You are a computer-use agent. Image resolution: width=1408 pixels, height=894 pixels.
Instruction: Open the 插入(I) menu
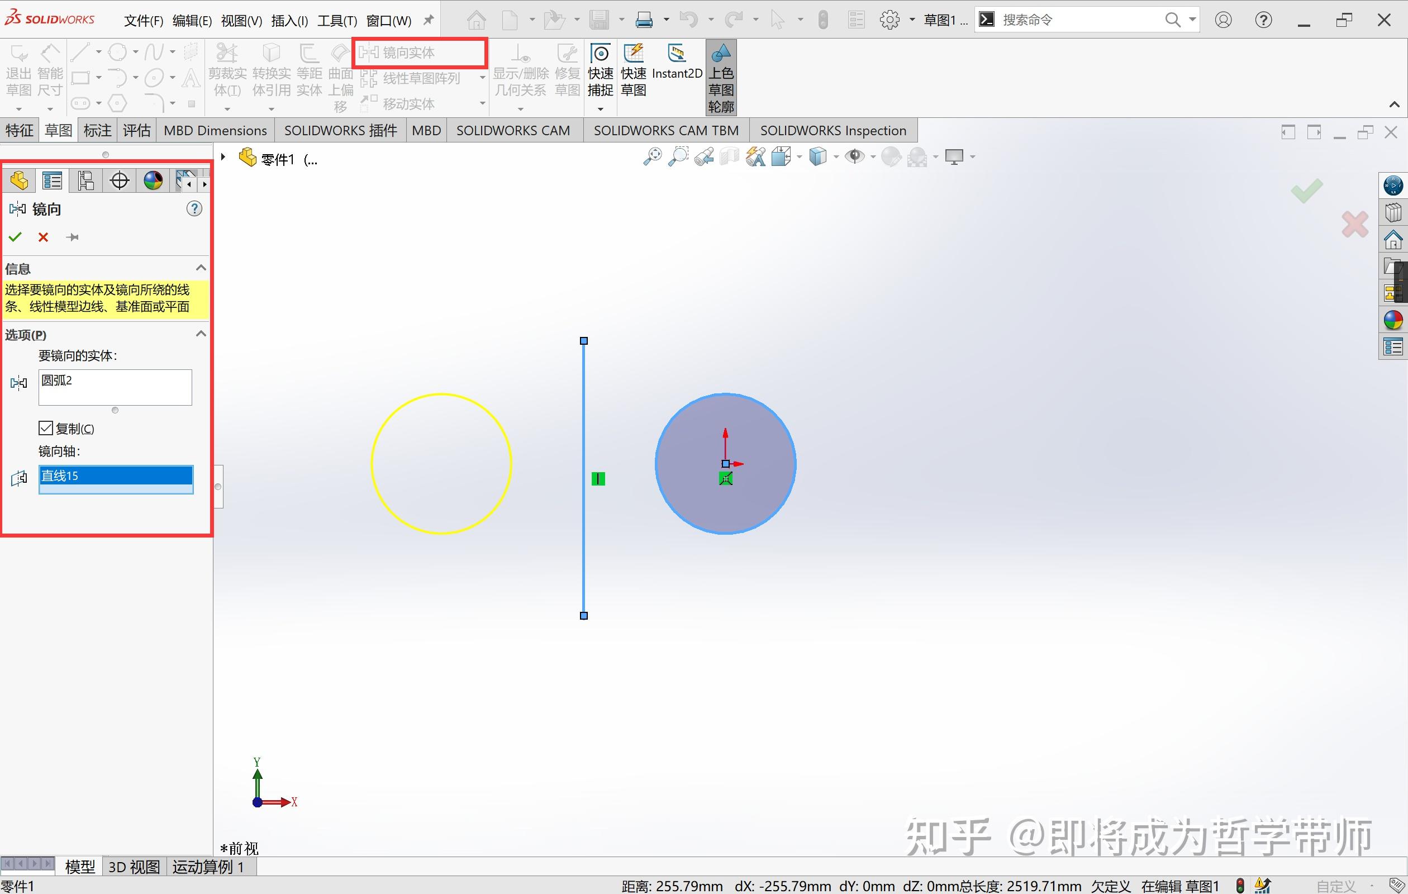point(288,20)
